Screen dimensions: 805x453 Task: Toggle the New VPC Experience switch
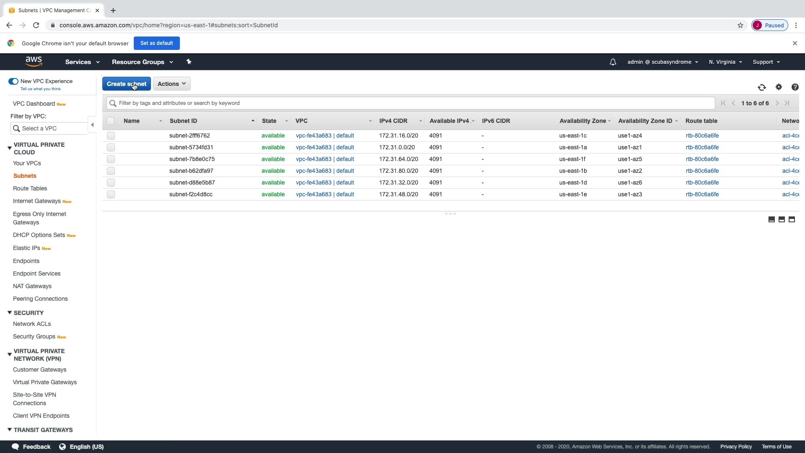tap(13, 81)
